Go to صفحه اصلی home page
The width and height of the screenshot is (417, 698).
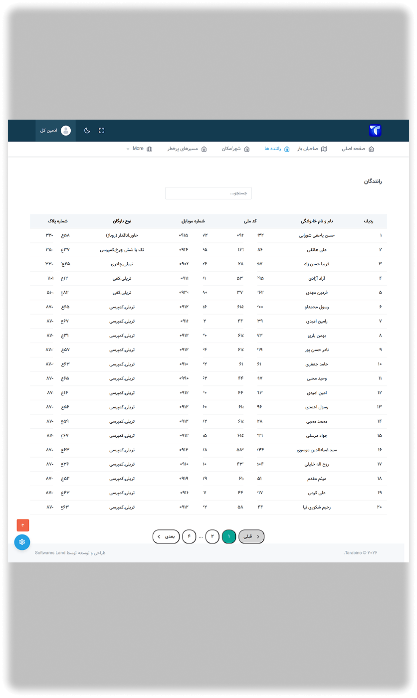tap(358, 149)
